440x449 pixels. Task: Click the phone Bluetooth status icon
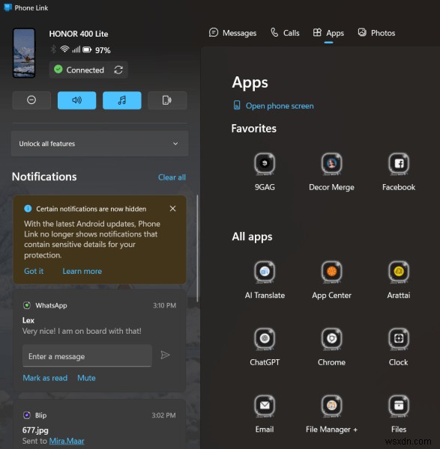(x=53, y=49)
